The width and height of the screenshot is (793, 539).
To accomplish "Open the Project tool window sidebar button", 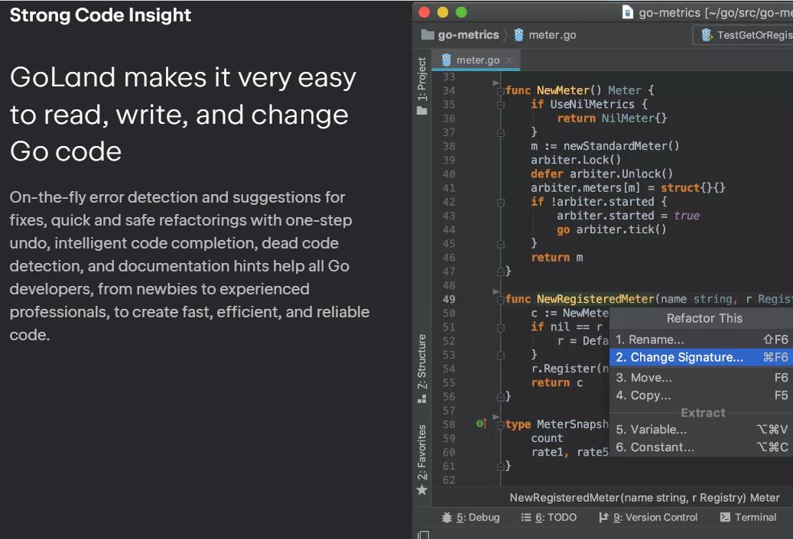I will [422, 86].
